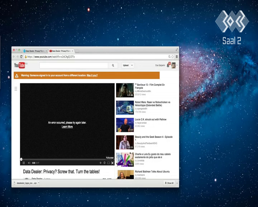Click the zoom magnifier icon in address bar
Viewport: 258px width, 207px height.
click(x=169, y=57)
